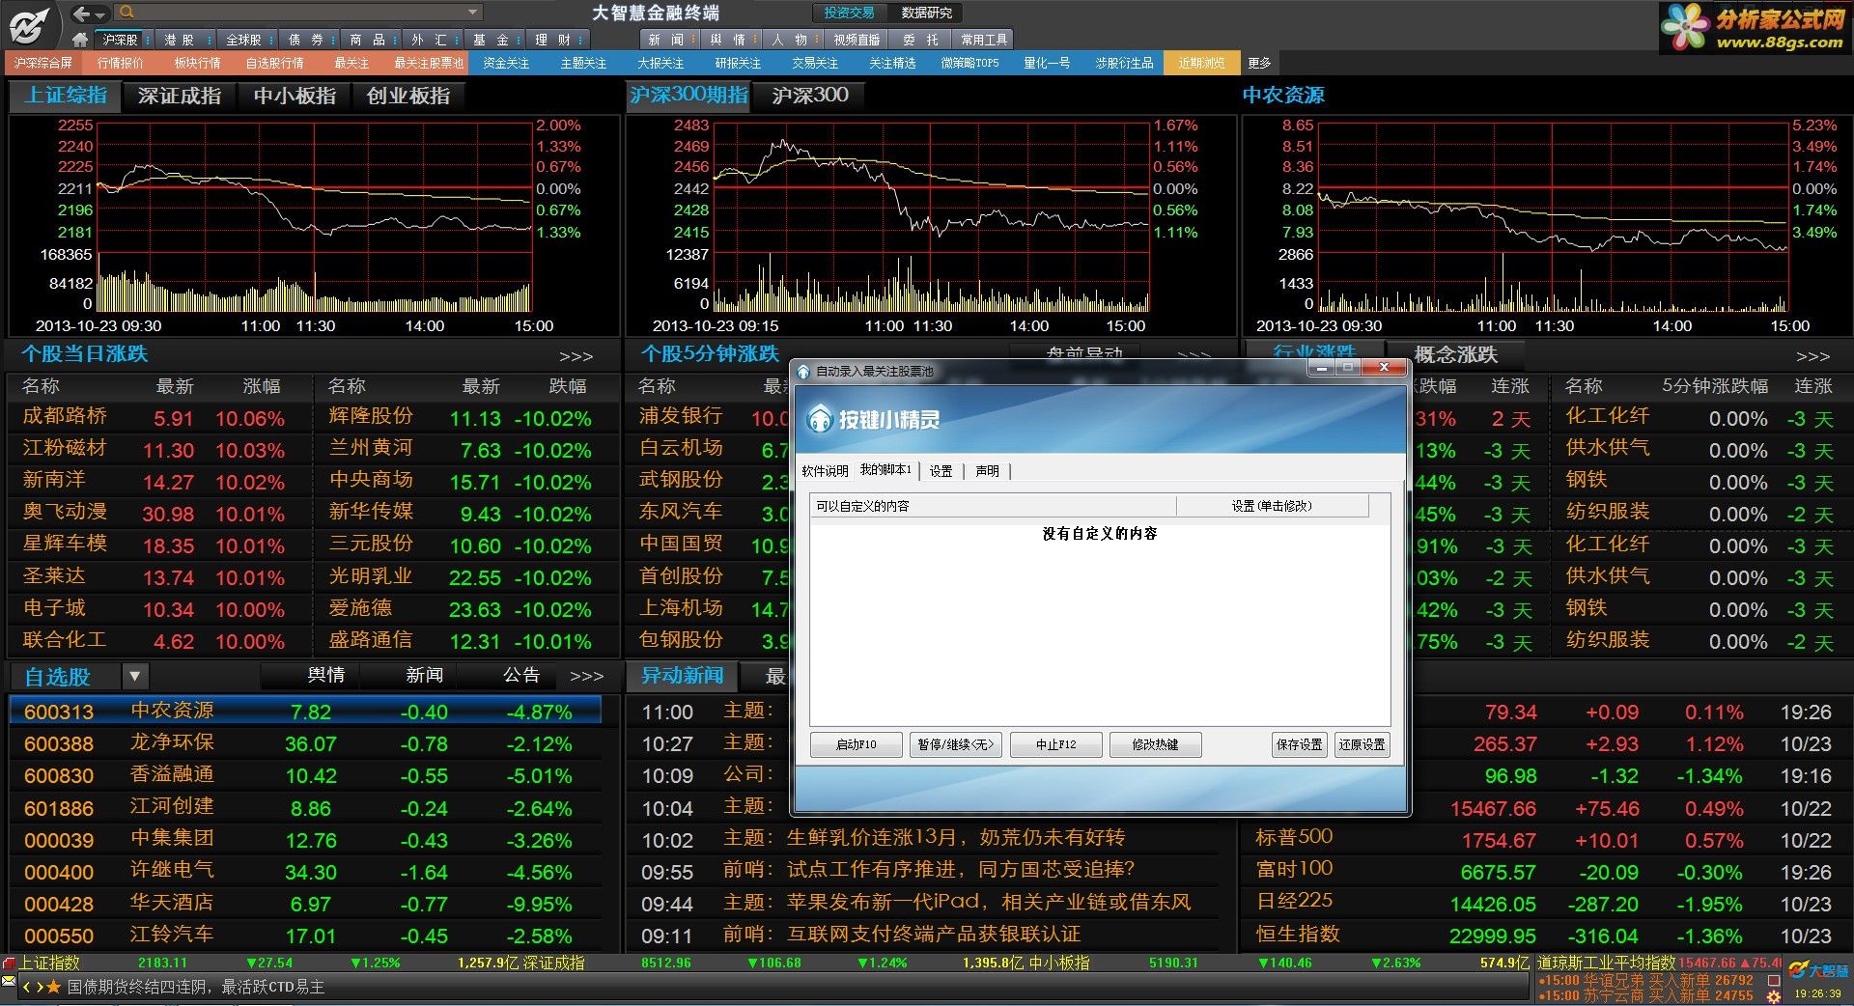This screenshot has width=1854, height=1006.
Task: Select the 声明 tab in 按键小精灵 dialog
Action: (x=987, y=471)
